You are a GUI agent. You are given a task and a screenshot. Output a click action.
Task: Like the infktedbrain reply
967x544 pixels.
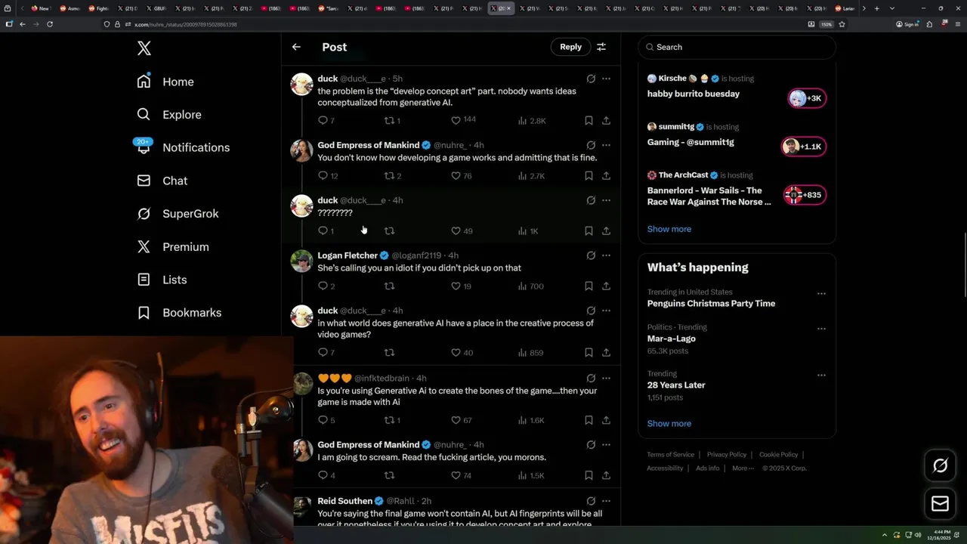[x=461, y=420]
